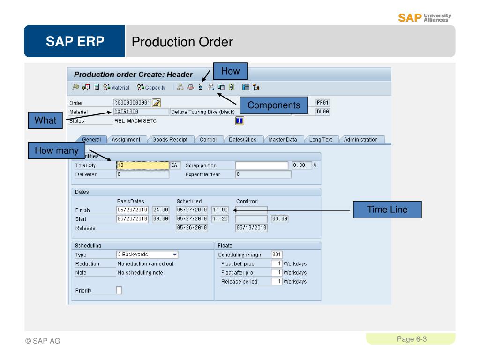The height and width of the screenshot is (360, 480).
Task: Click the basic start time 00:00
Action: click(x=161, y=219)
